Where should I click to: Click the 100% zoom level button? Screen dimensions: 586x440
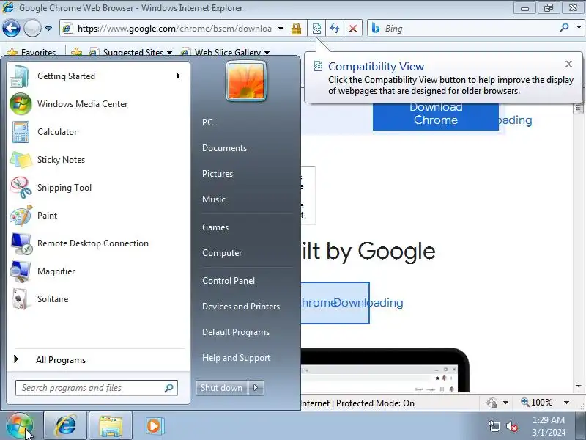[537, 403]
